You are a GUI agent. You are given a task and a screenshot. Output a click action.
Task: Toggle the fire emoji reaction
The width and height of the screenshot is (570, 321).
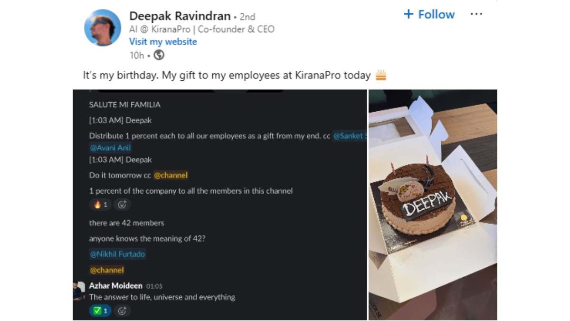coord(100,205)
